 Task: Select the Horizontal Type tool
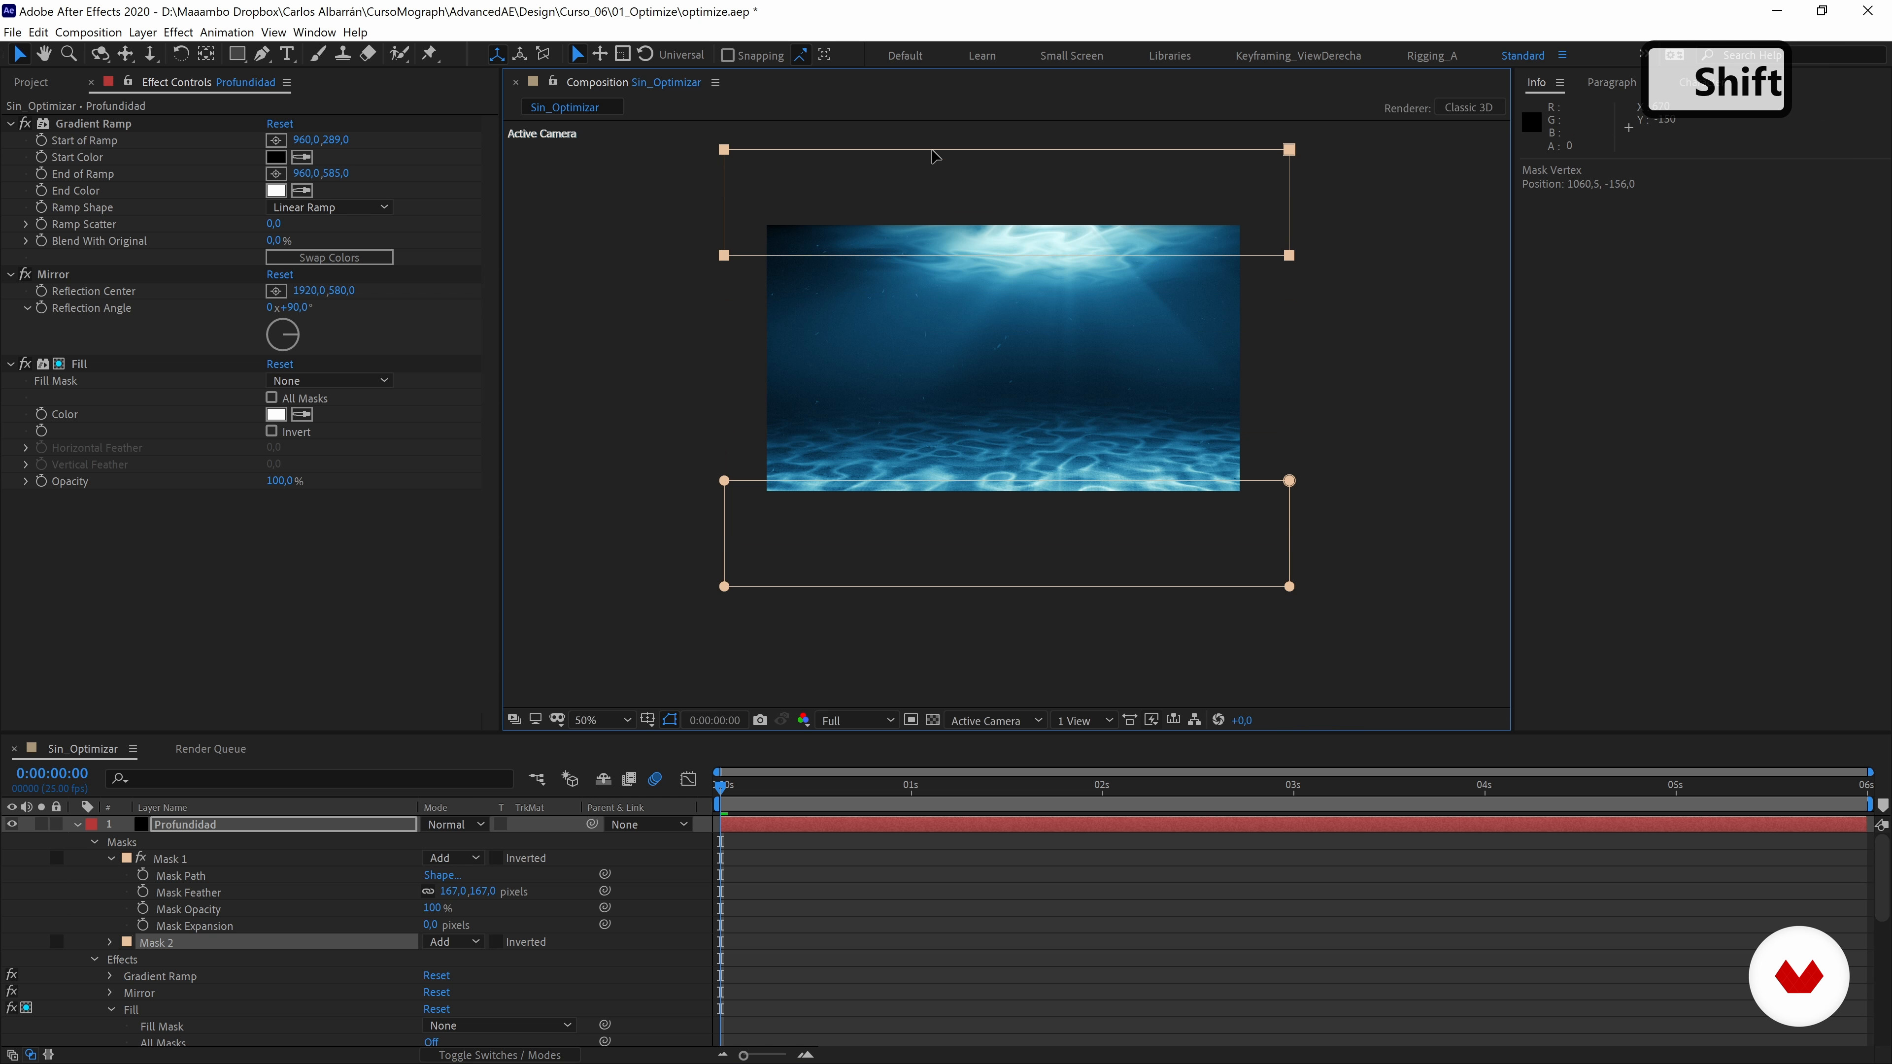click(x=286, y=54)
